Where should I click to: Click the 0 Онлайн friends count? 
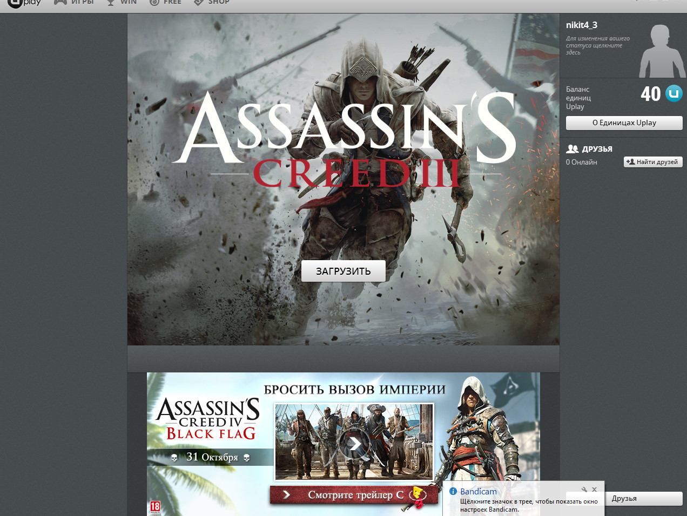pyautogui.click(x=582, y=162)
